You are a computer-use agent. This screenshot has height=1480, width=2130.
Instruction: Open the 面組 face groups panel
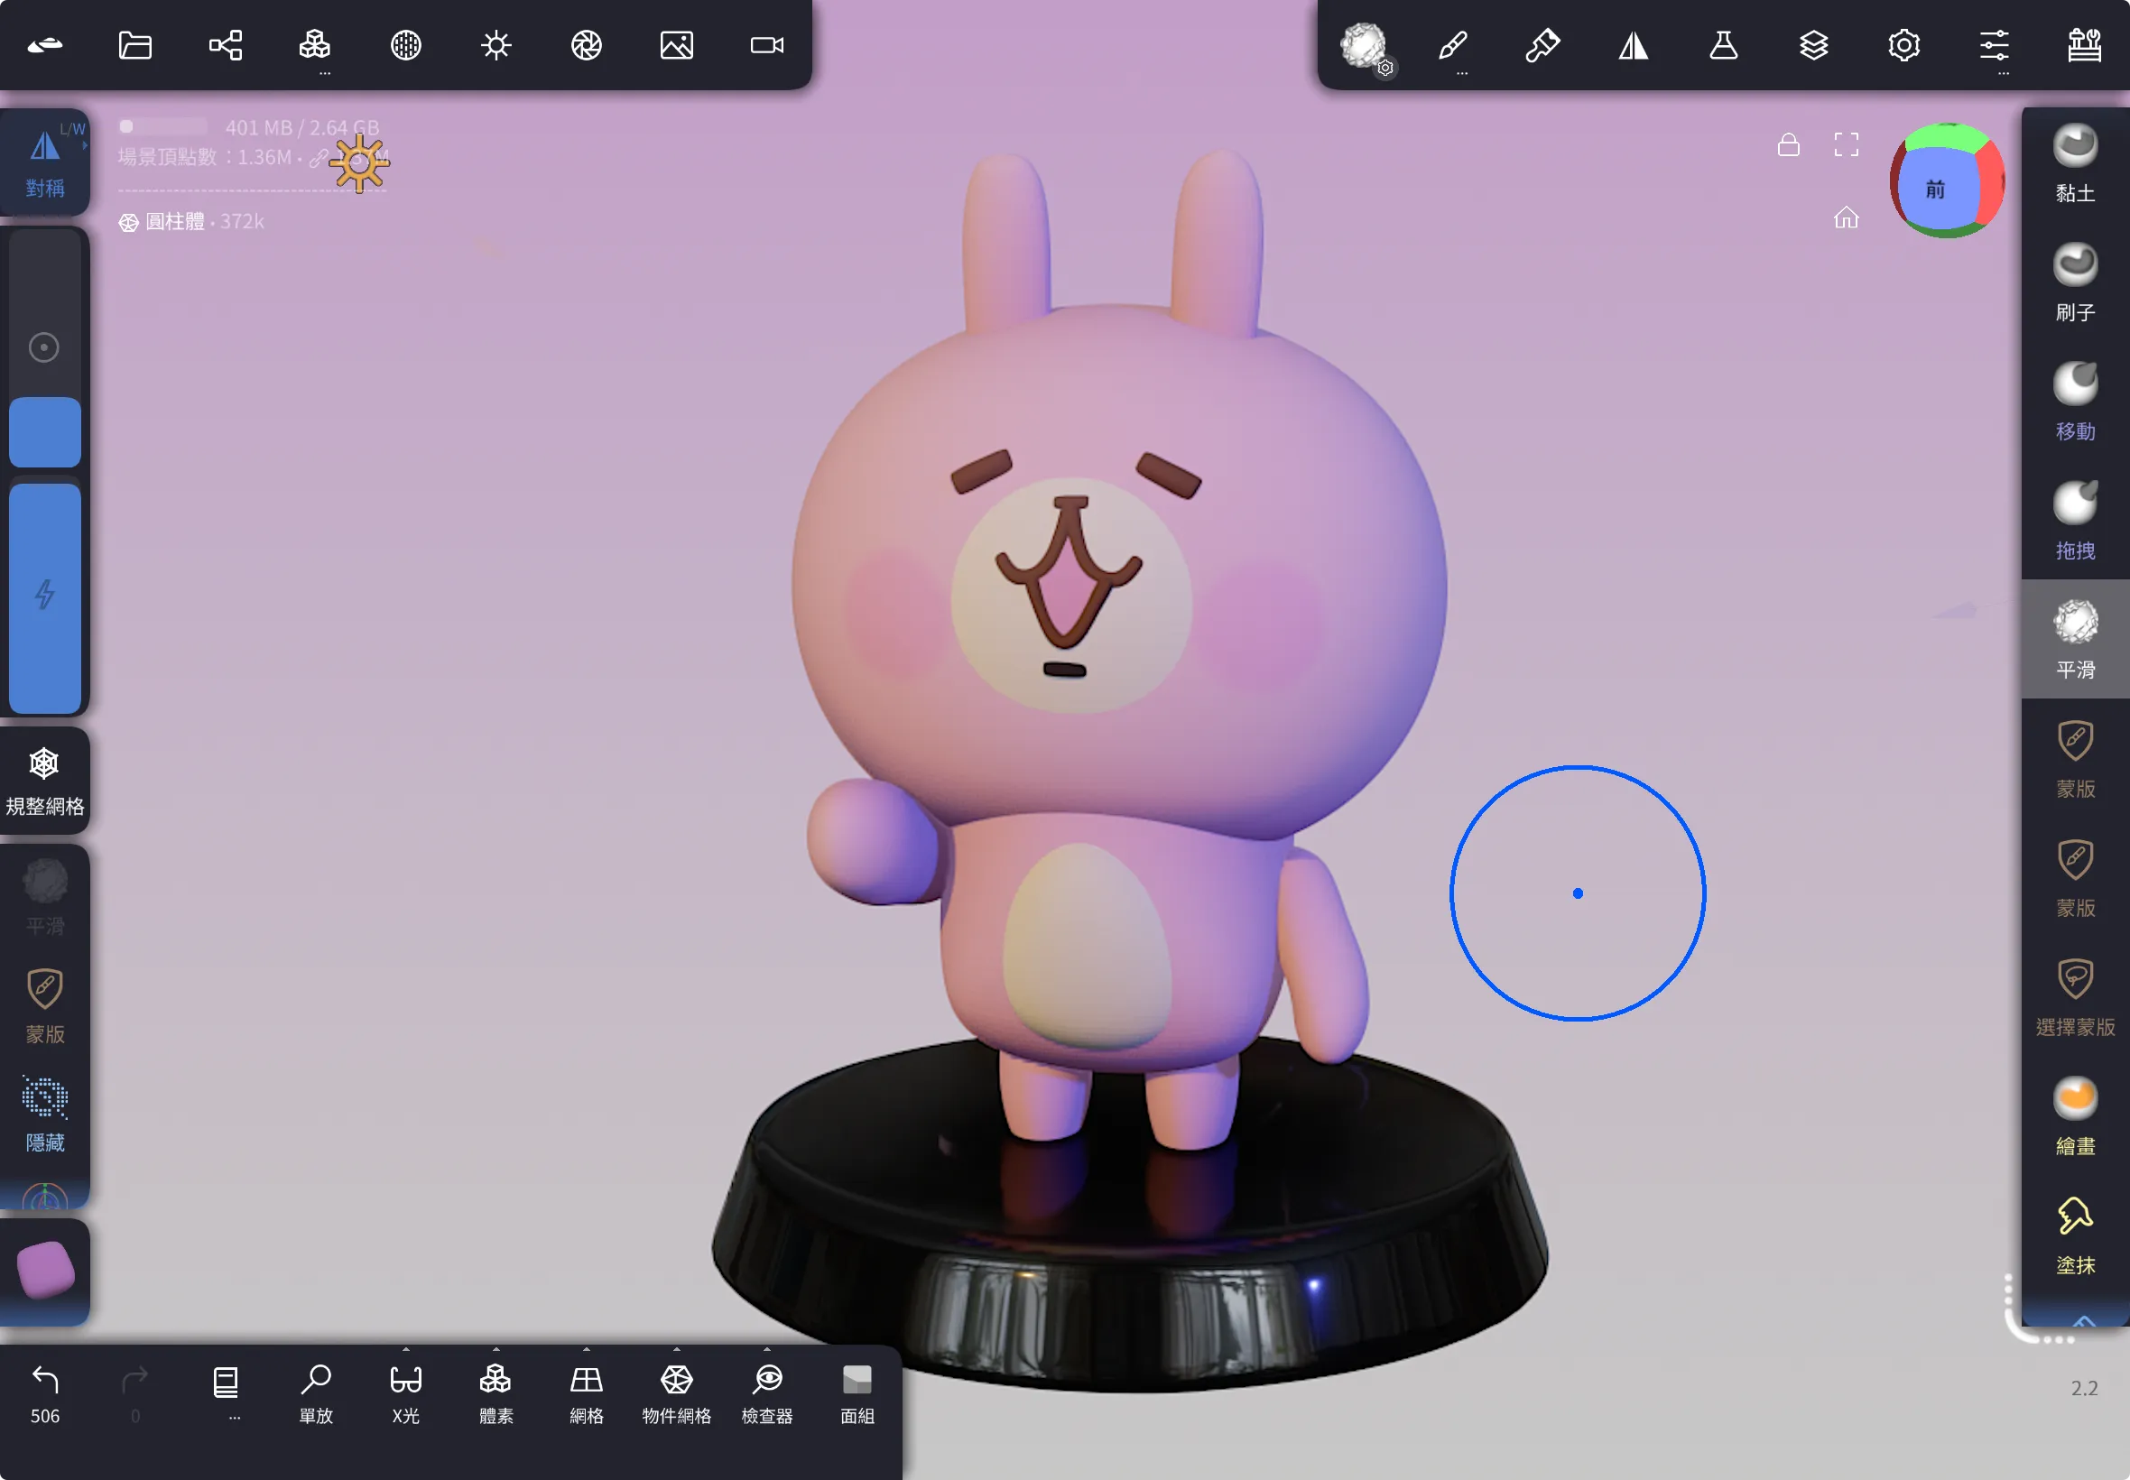pyautogui.click(x=854, y=1391)
